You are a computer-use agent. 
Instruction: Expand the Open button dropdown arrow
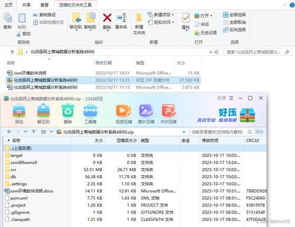(x=211, y=15)
